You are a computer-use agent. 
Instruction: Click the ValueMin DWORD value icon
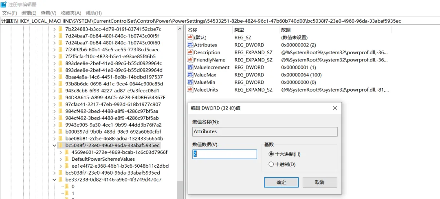190,82
